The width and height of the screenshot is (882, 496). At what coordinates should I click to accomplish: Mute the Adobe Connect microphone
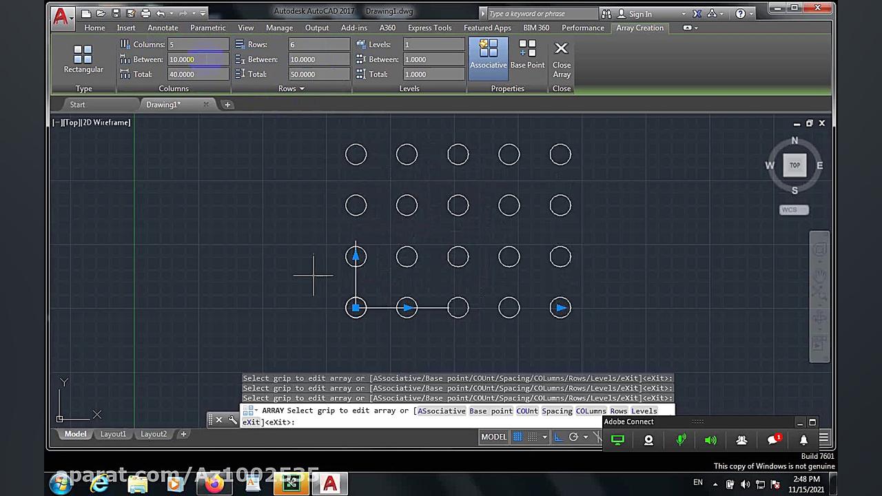point(681,440)
